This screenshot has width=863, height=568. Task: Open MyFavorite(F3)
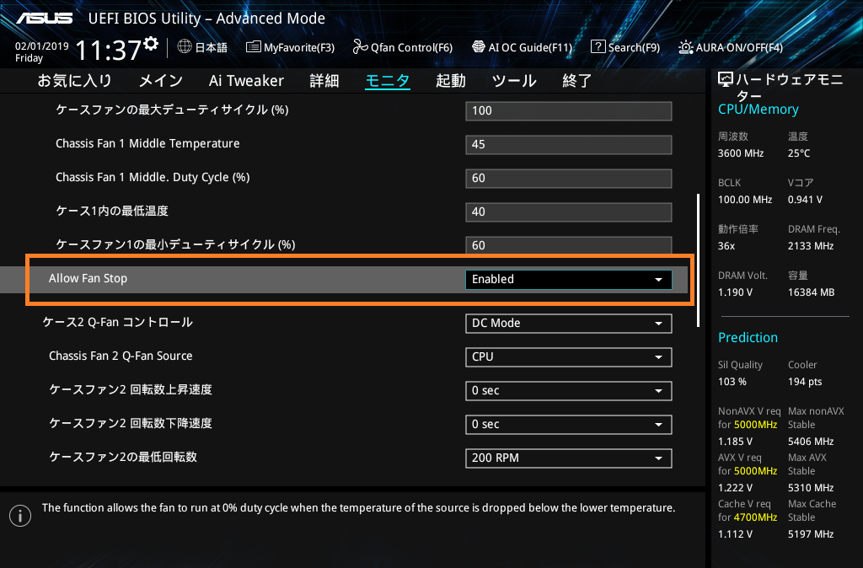click(x=291, y=47)
